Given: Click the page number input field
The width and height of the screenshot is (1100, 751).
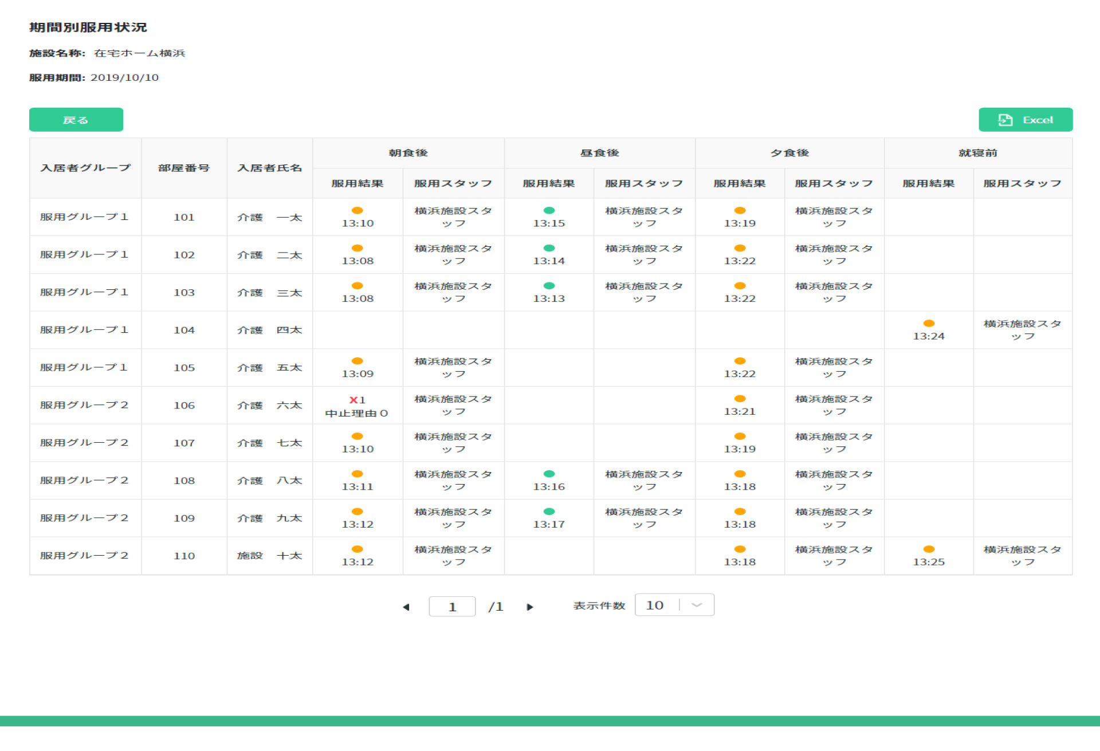Looking at the screenshot, I should point(452,607).
